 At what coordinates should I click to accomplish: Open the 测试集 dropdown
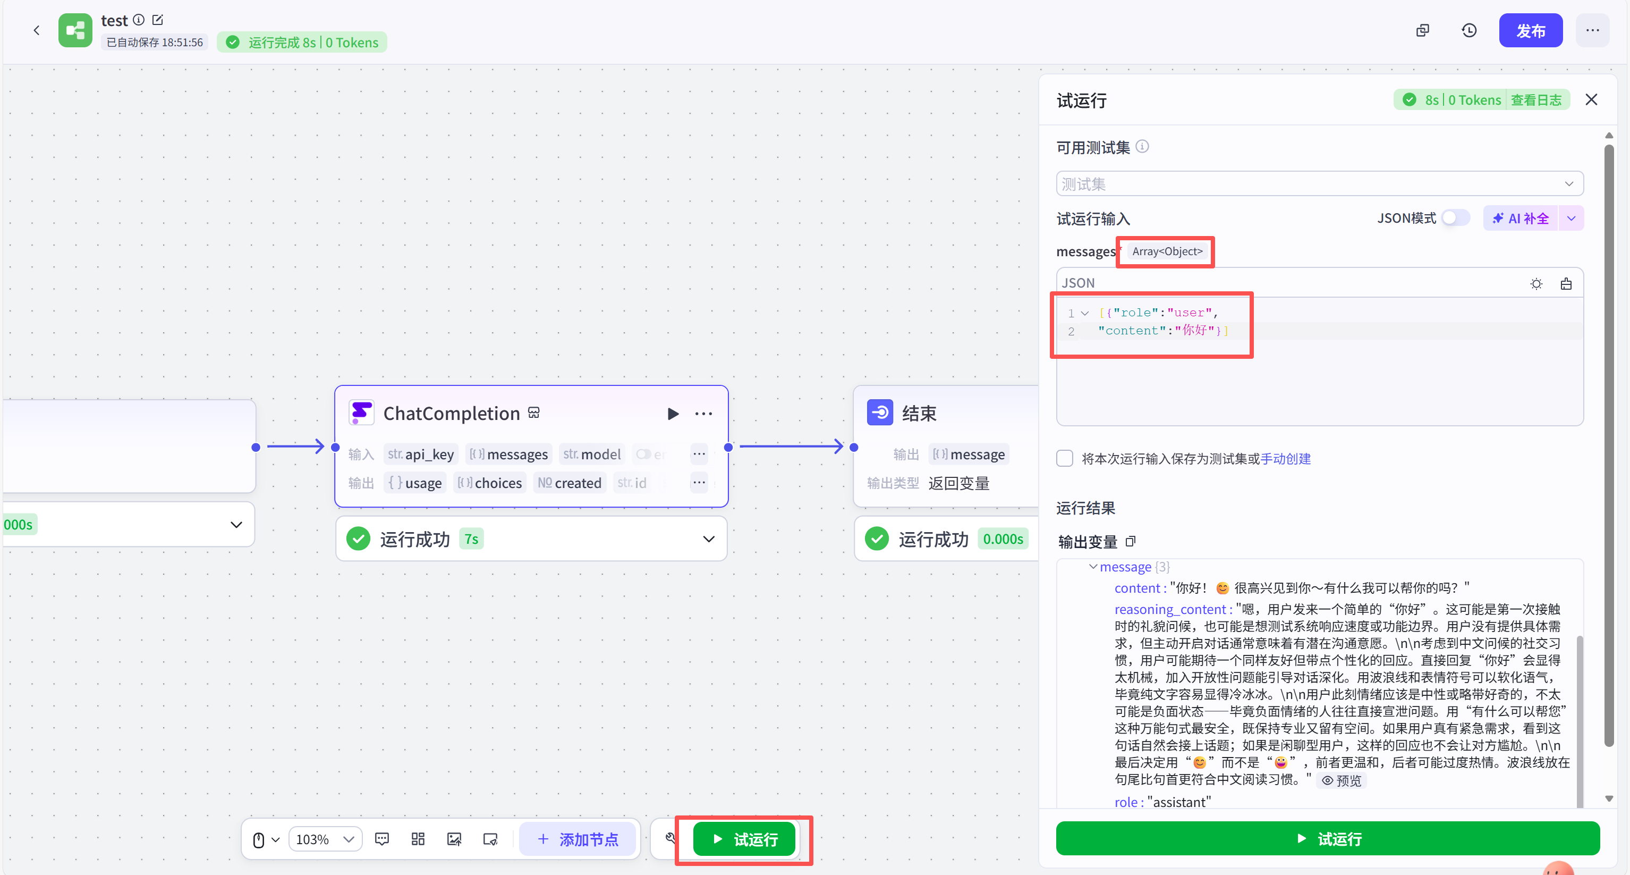point(1319,184)
